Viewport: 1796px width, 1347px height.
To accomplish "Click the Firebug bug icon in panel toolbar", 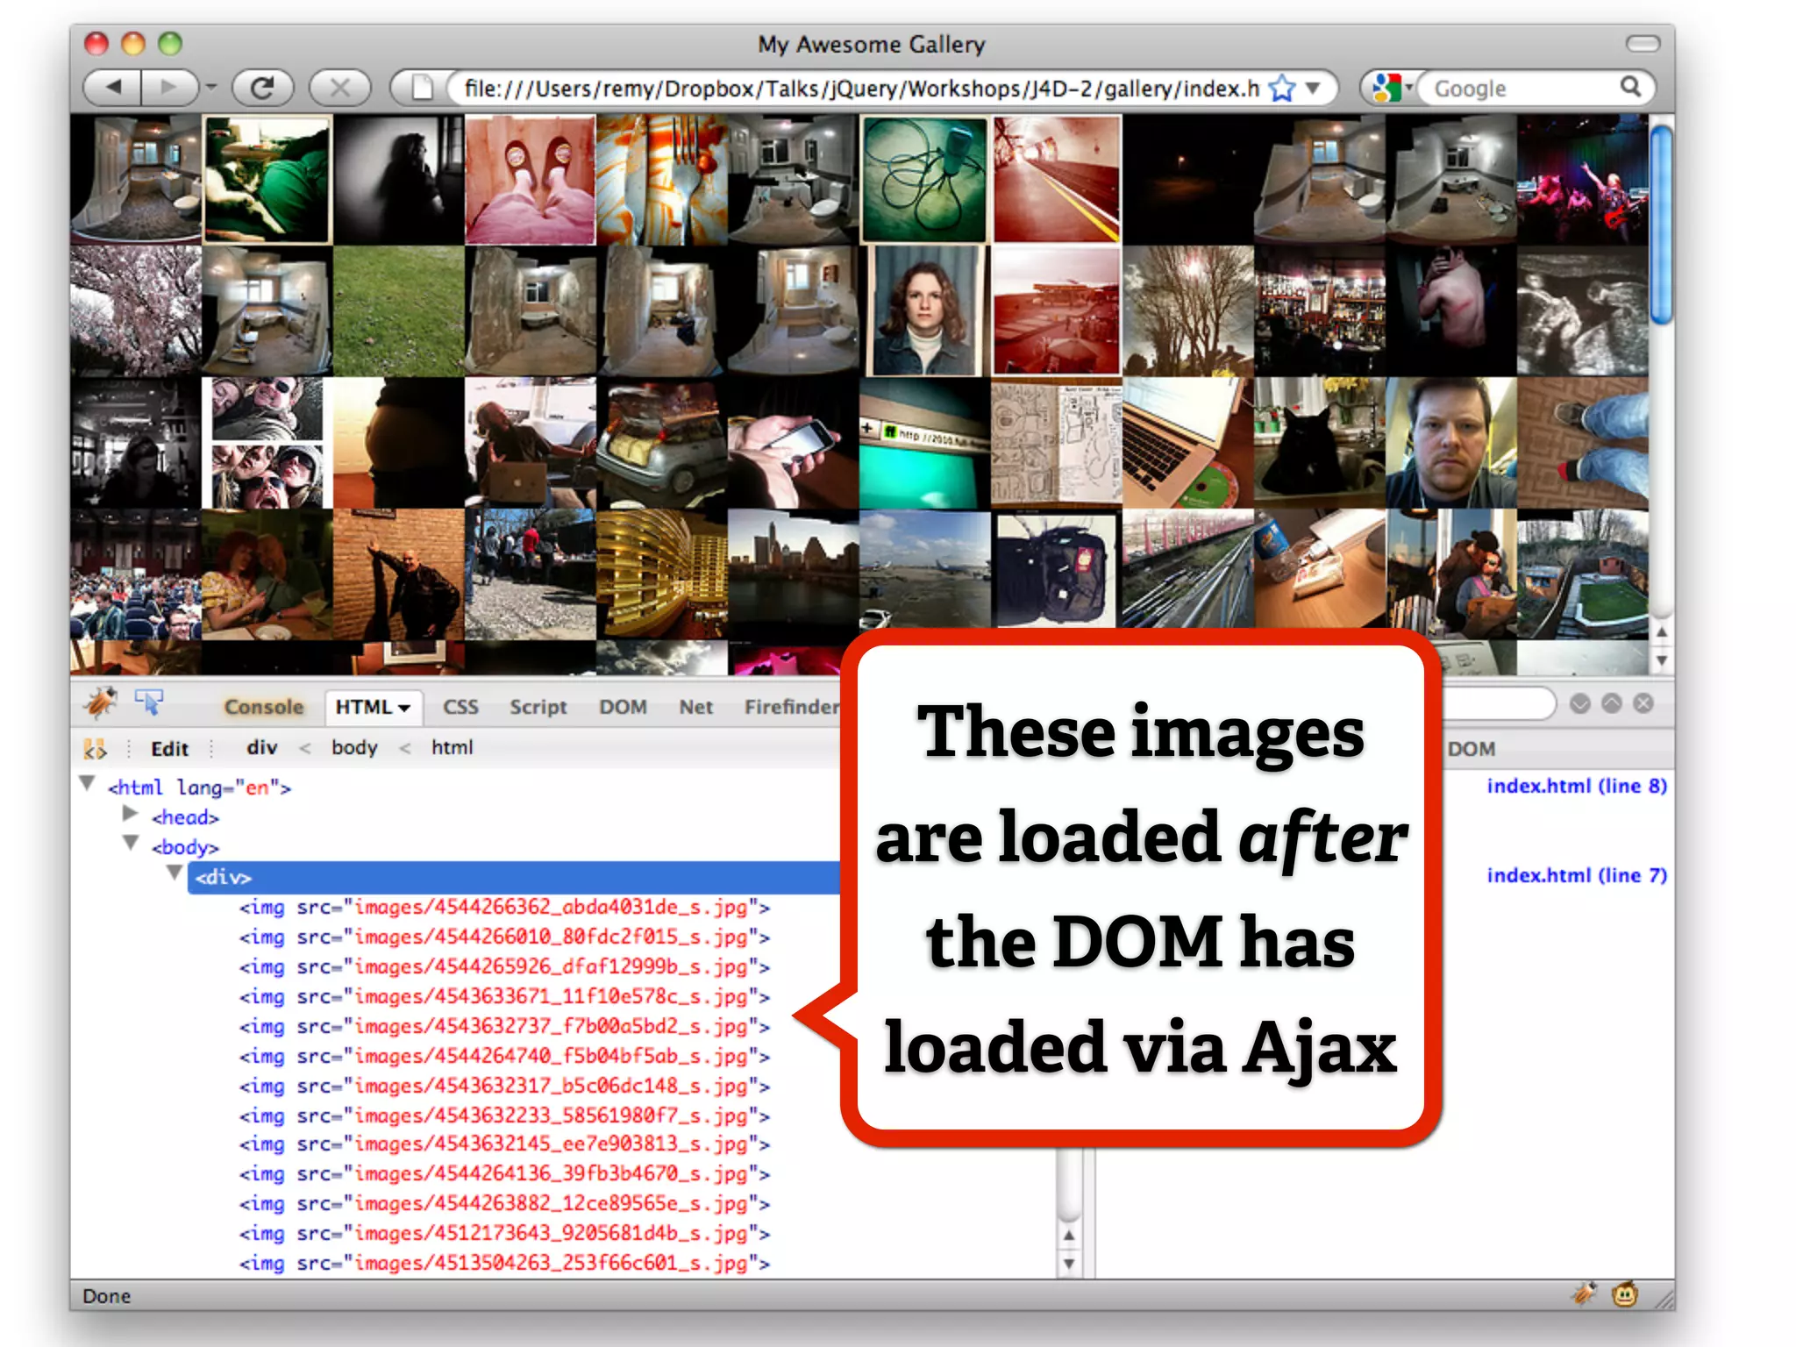I will click(100, 703).
